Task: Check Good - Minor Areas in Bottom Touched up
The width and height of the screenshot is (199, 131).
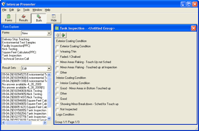Action: 57,89
